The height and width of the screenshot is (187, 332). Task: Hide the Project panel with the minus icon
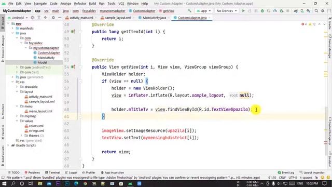(60, 18)
